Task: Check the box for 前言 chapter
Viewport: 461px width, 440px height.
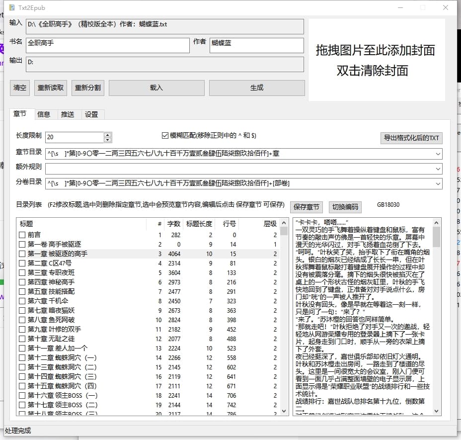Action: 22,235
